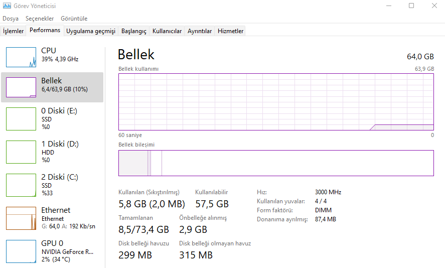Click the Bellek kullanımı usage graph

[x=276, y=102]
